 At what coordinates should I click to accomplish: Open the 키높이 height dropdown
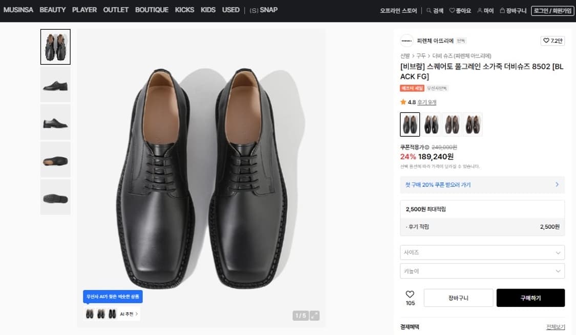482,271
